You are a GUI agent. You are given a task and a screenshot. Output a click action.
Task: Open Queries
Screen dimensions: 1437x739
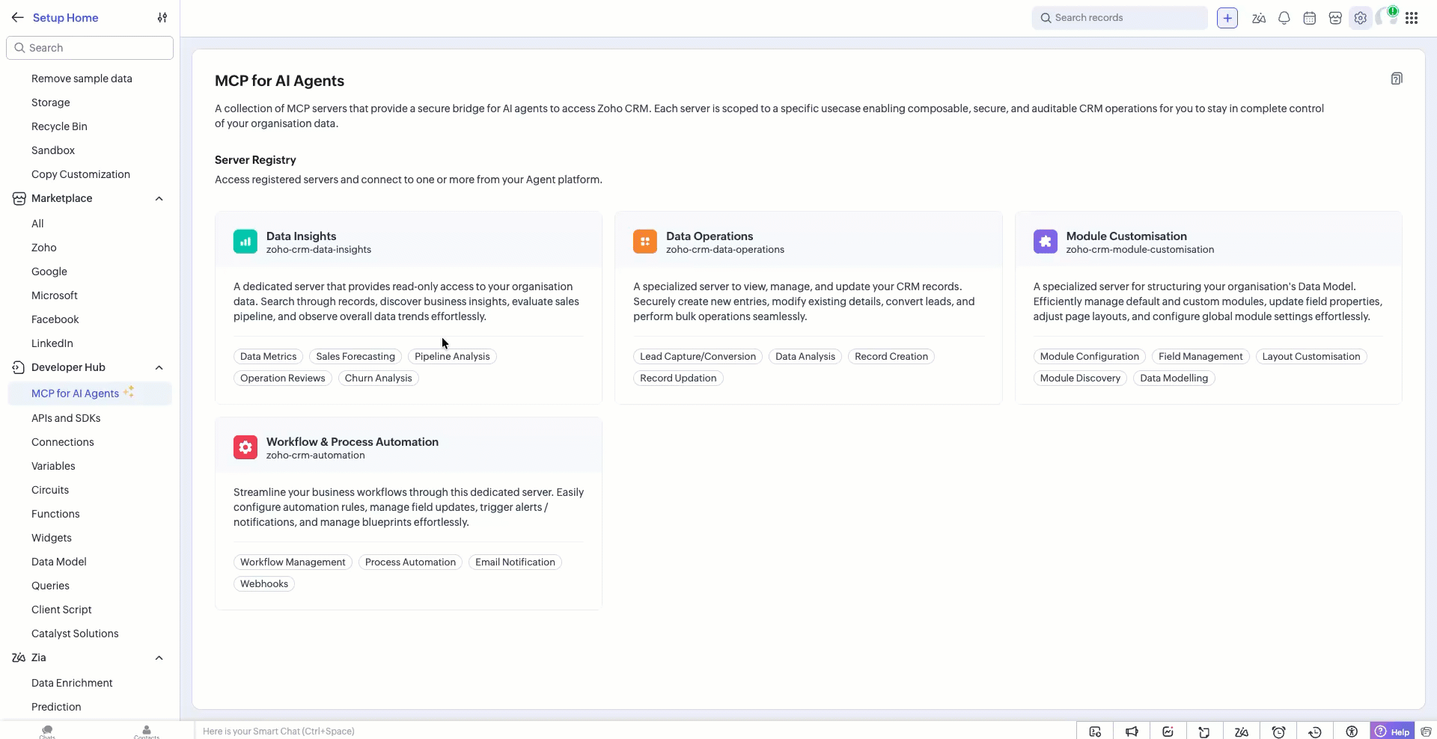(50, 586)
